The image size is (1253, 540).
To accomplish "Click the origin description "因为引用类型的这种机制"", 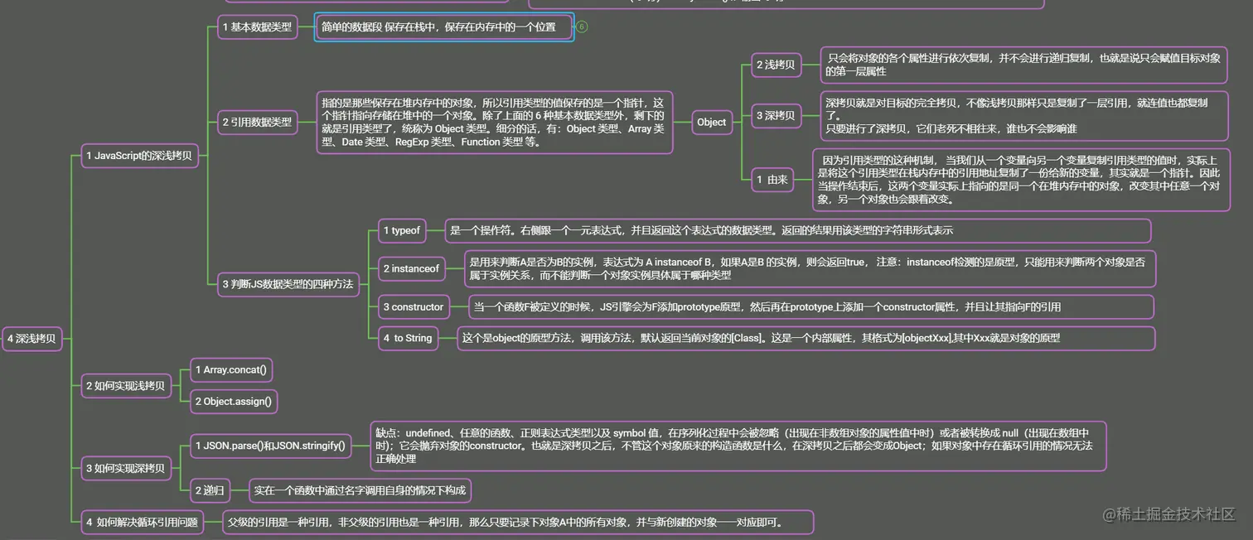I will [x=1021, y=179].
